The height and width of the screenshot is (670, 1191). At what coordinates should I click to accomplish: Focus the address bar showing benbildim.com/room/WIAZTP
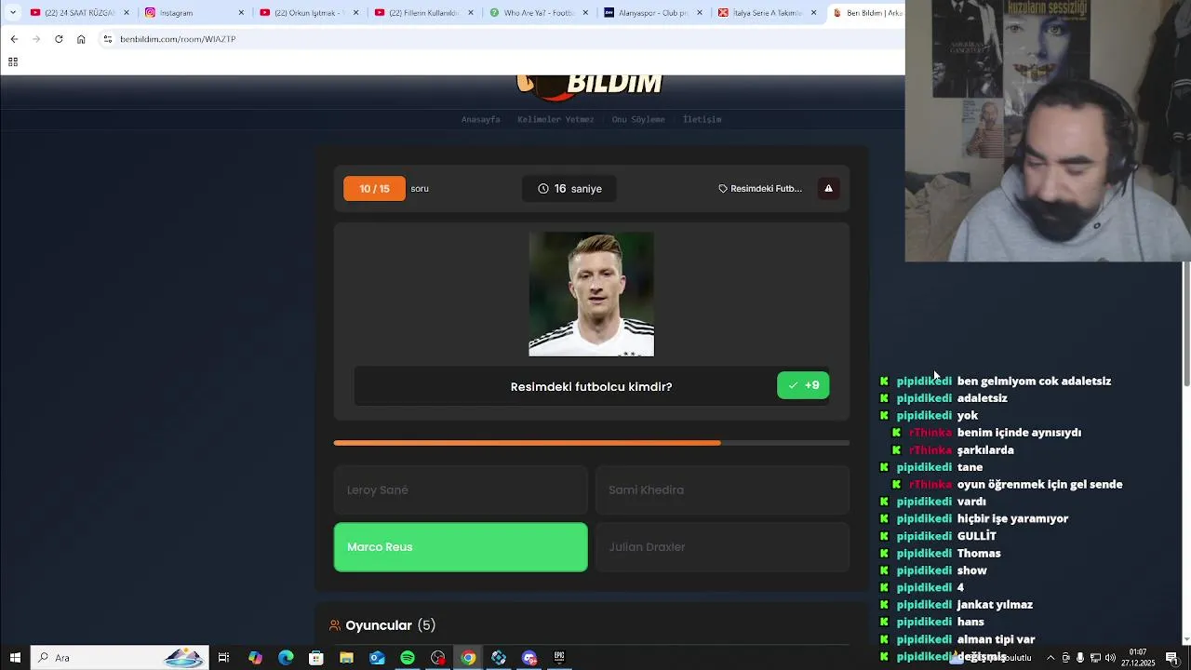[502, 39]
